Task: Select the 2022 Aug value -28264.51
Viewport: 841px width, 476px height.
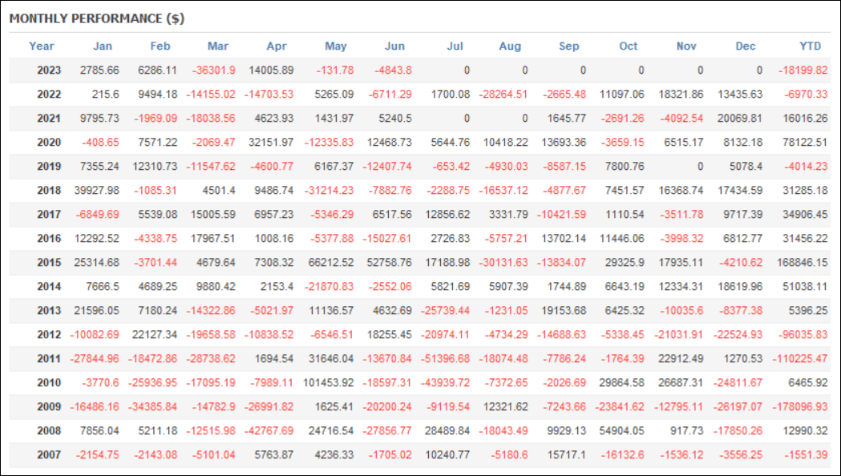Action: pyautogui.click(x=503, y=95)
